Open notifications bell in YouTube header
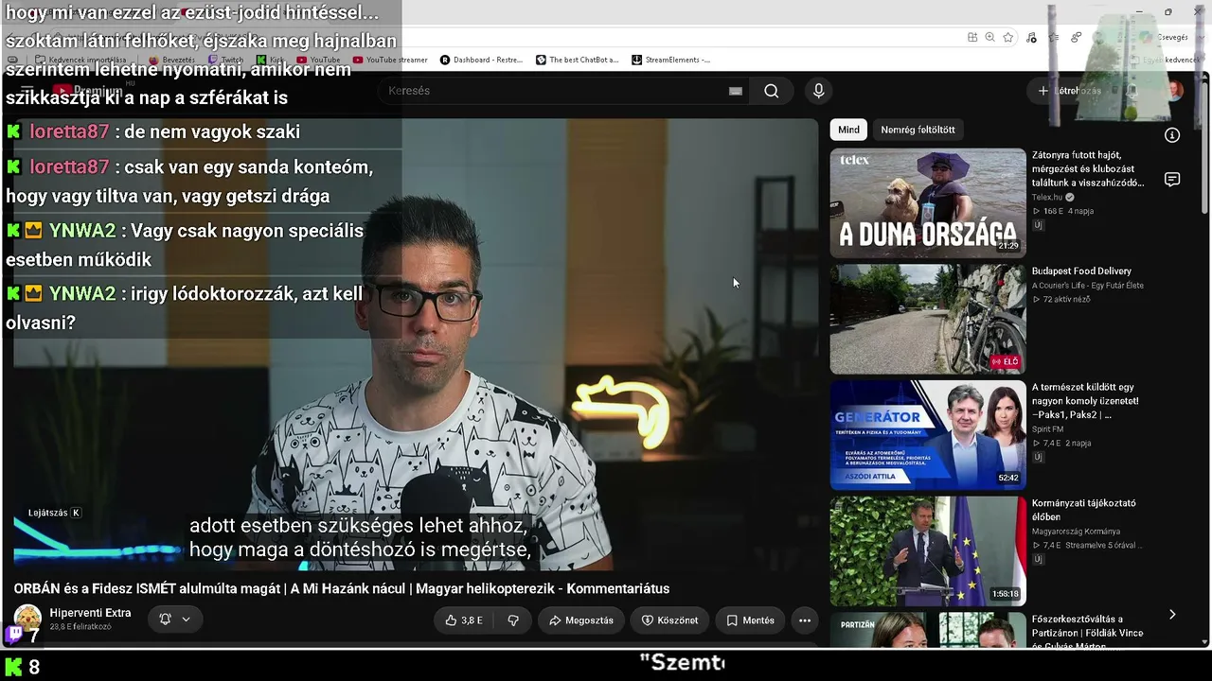The width and height of the screenshot is (1212, 681). click(x=1132, y=91)
